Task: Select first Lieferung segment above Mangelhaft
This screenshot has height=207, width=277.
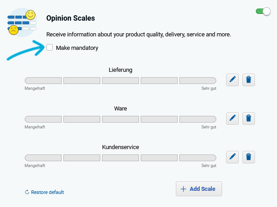Action: (x=43, y=80)
